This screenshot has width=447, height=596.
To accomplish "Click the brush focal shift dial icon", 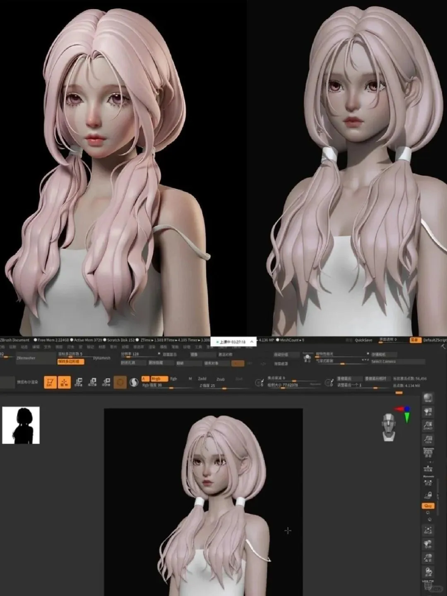I will pyautogui.click(x=260, y=383).
